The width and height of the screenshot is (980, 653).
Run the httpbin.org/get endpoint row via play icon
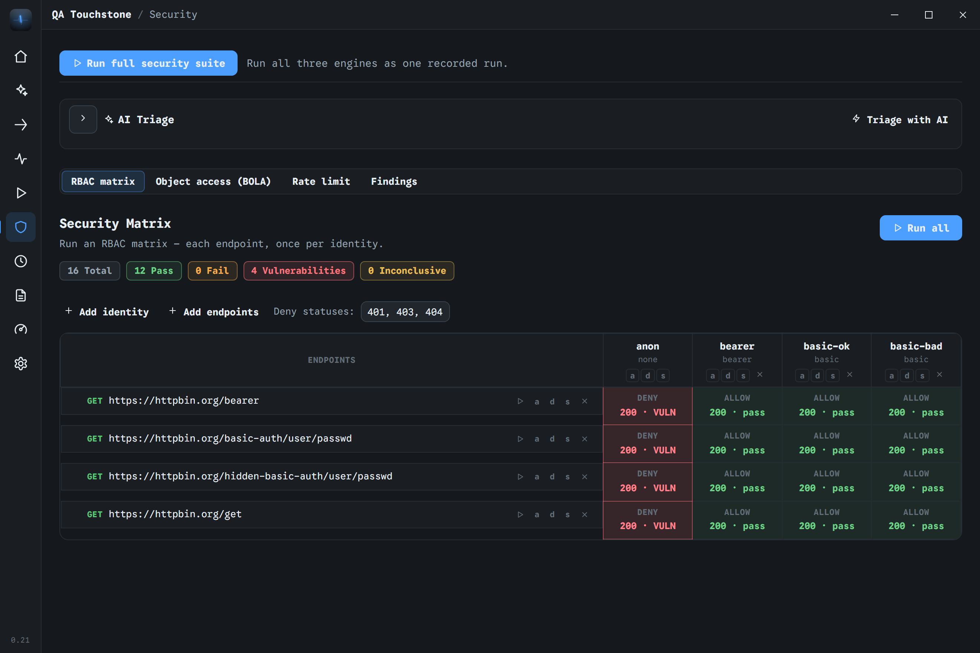[x=520, y=515]
